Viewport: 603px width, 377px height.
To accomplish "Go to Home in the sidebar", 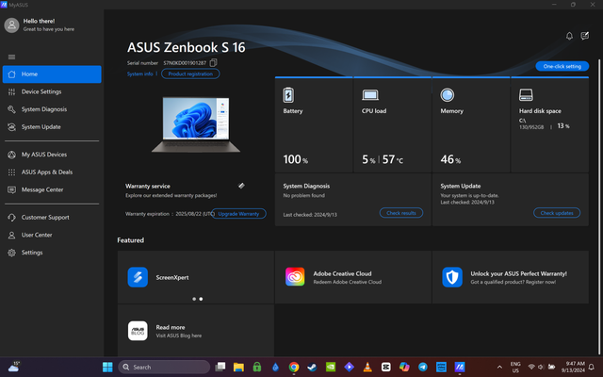I will (x=52, y=74).
